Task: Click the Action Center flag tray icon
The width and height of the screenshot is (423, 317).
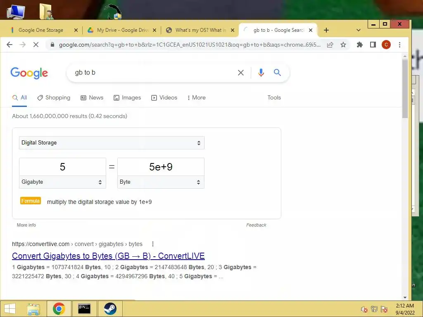Action: tap(384, 309)
